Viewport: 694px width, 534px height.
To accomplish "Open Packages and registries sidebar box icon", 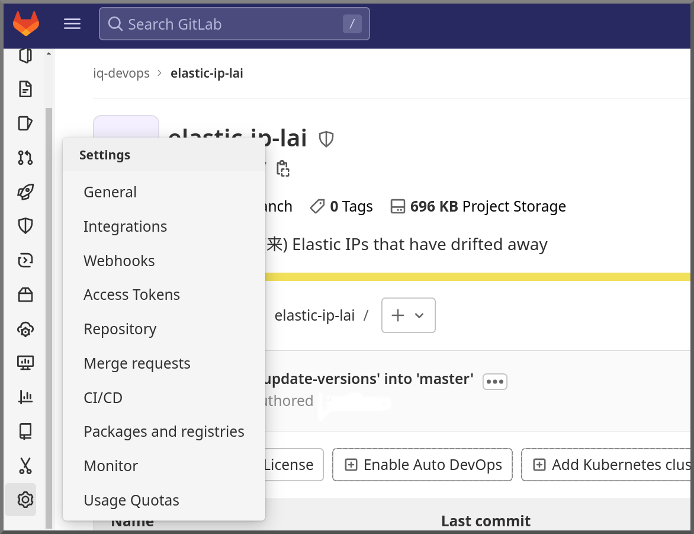I will [x=25, y=295].
